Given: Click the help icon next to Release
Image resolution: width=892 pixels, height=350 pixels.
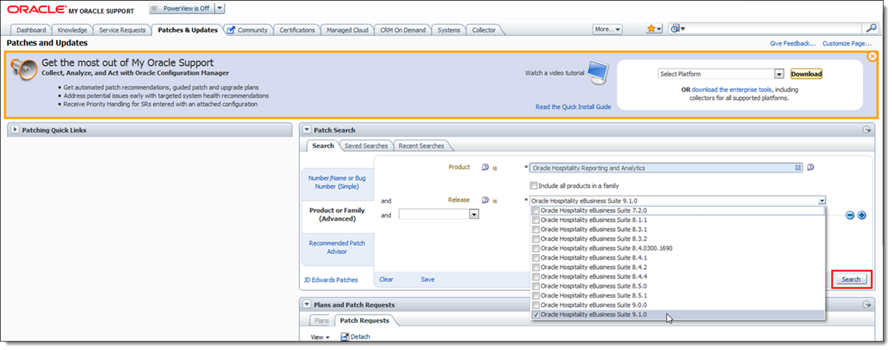Looking at the screenshot, I should click(485, 200).
